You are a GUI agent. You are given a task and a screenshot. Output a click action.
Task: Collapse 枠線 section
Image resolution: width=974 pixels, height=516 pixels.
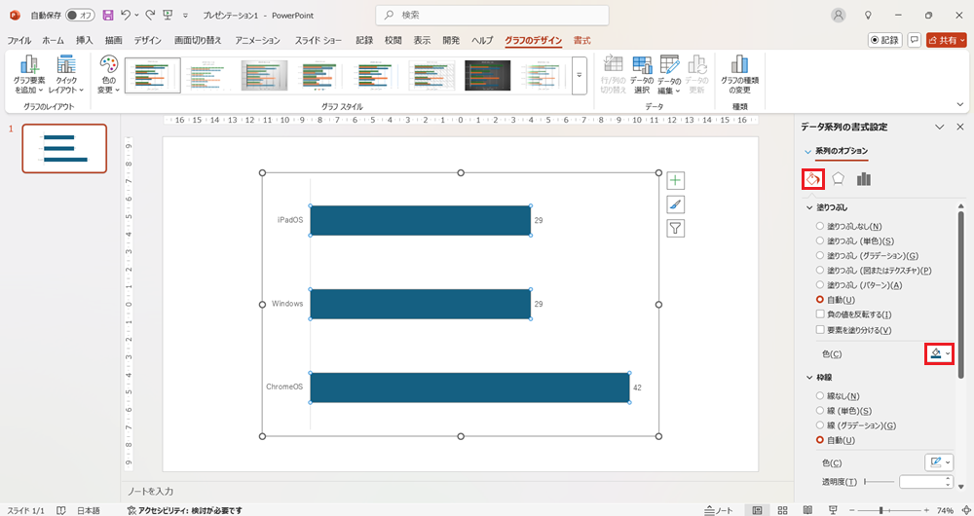click(809, 378)
